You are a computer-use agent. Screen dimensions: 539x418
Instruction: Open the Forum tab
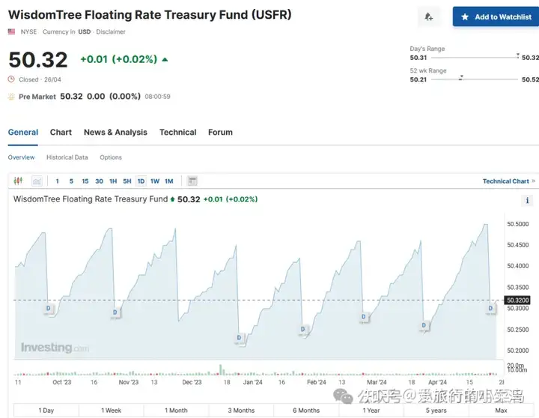(220, 133)
